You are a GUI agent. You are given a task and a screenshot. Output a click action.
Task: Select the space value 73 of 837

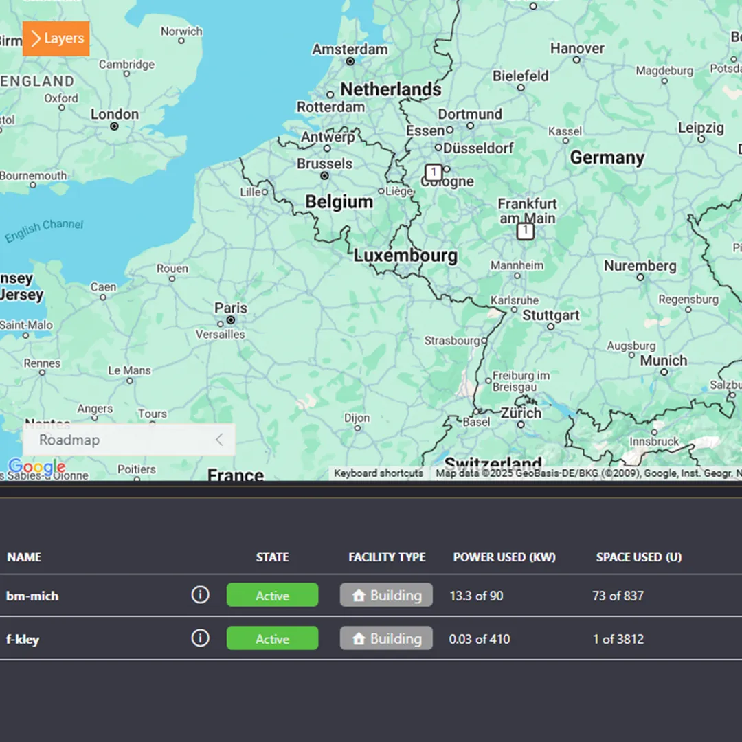tap(618, 596)
